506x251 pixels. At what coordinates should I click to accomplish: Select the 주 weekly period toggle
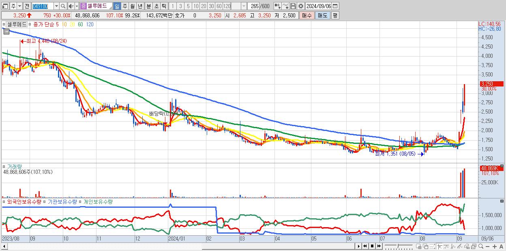(124, 6)
